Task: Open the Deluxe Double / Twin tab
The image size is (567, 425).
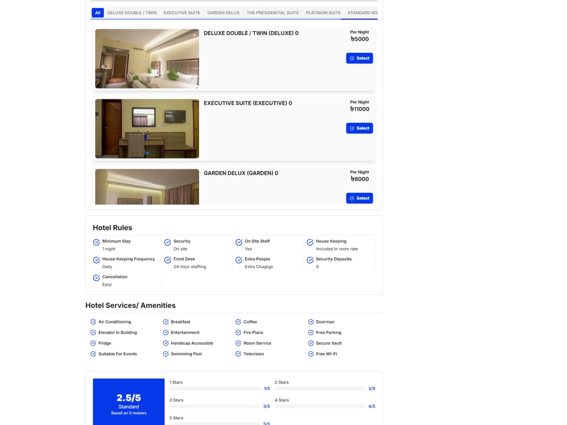Action: (132, 12)
